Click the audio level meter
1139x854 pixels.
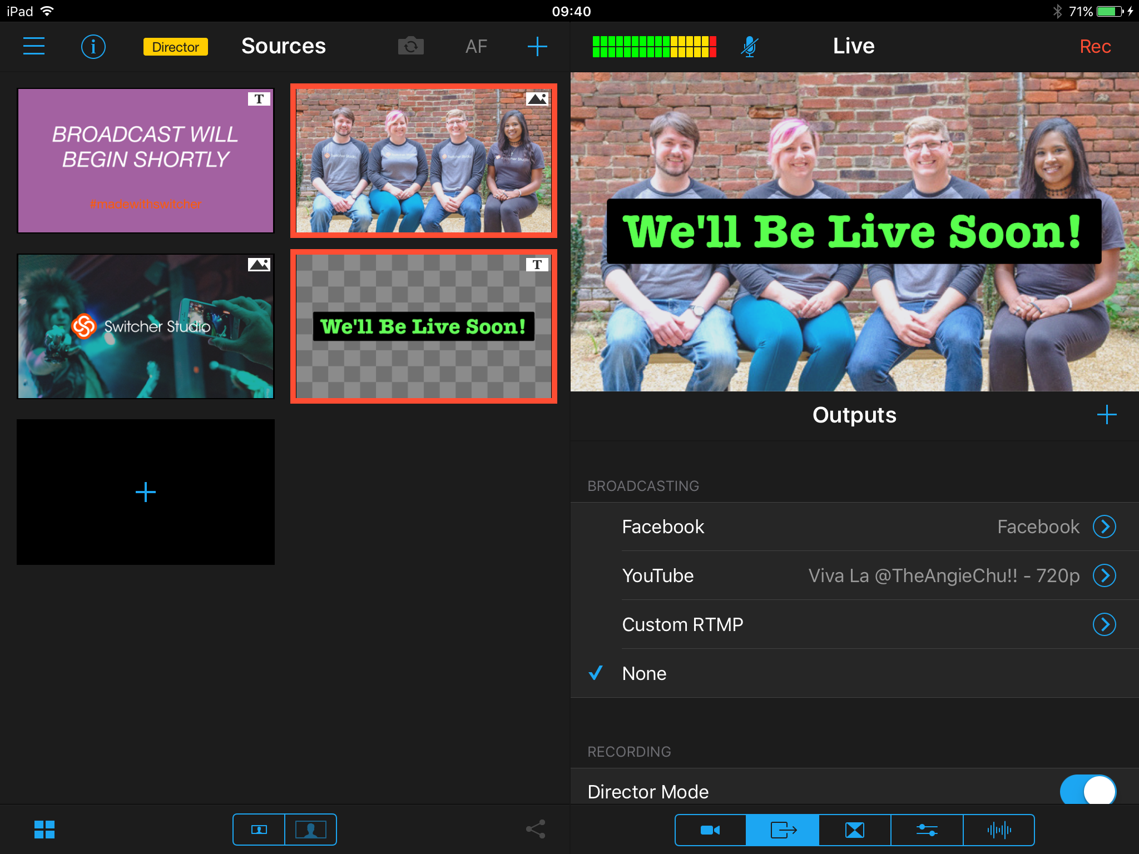pos(654,47)
